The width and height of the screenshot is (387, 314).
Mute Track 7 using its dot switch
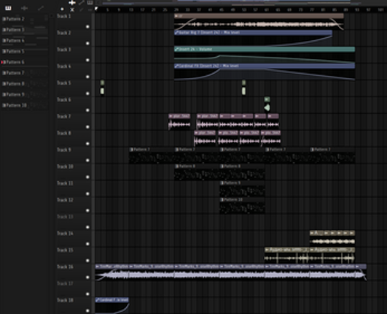pos(87,127)
